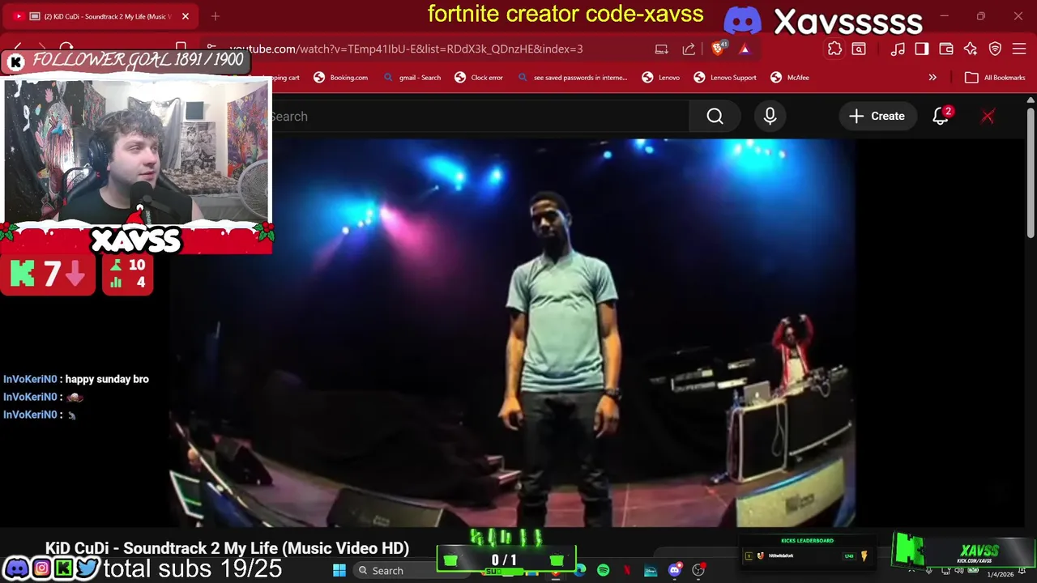Open the All Bookmarks folder

coord(995,78)
